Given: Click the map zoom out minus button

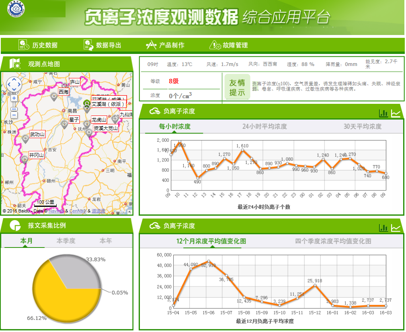Looking at the screenshot, I should [x=14, y=115].
